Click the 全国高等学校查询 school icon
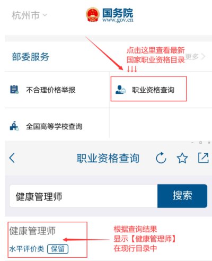 point(14,126)
